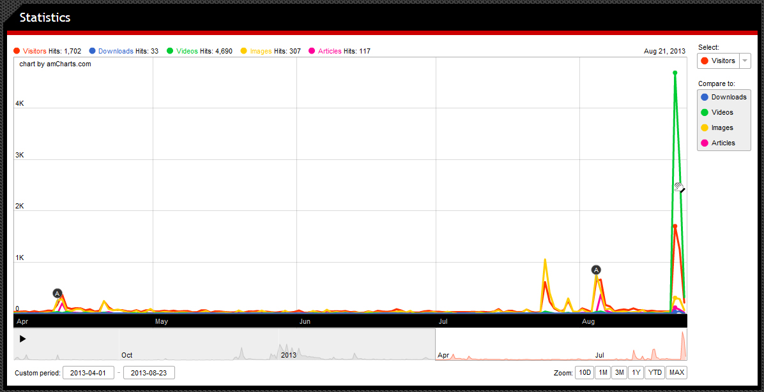Click the green Videos legend marker
The height and width of the screenshot is (392, 764).
[170, 50]
